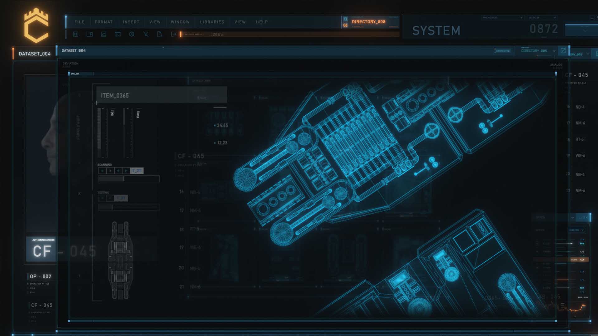Screen dimensions: 598x336
Task: Open the MAC ADDRESS dropdown
Action: pyautogui.click(x=502, y=18)
